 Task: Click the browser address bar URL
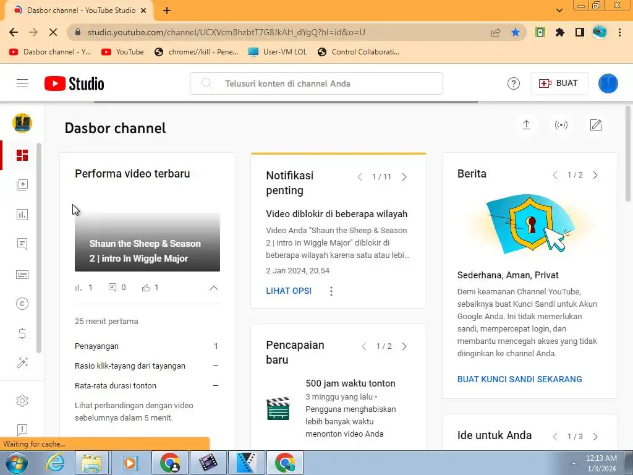click(x=226, y=32)
